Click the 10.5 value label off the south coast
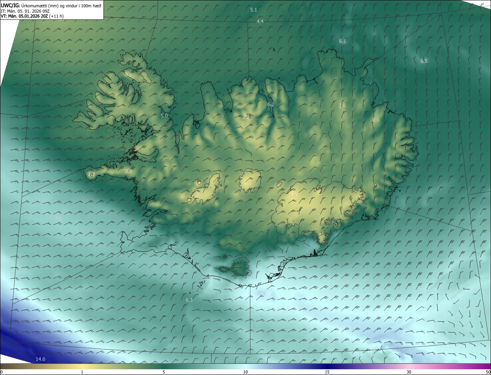491x375 pixels. 261,293
